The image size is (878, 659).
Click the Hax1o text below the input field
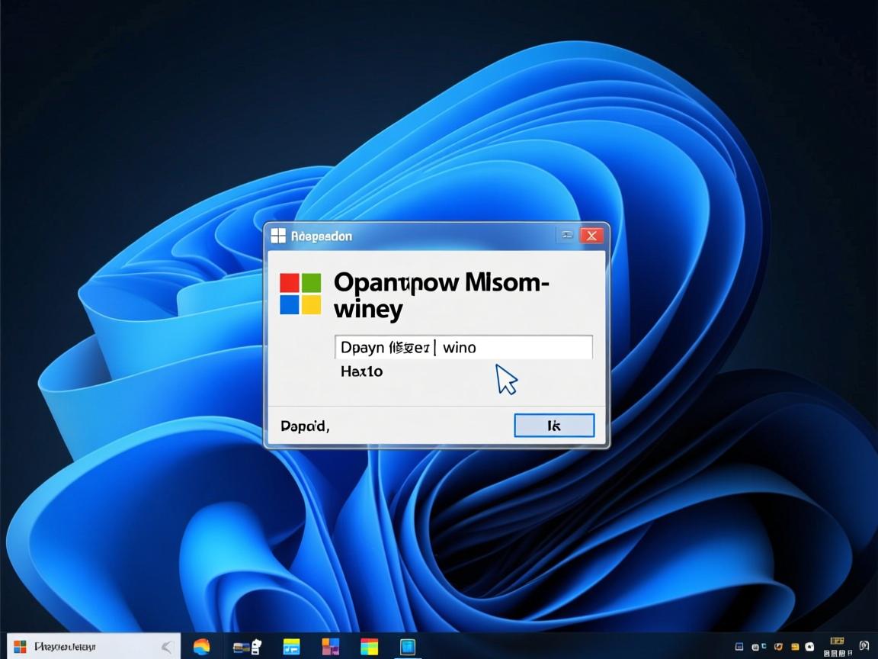pyautogui.click(x=361, y=371)
